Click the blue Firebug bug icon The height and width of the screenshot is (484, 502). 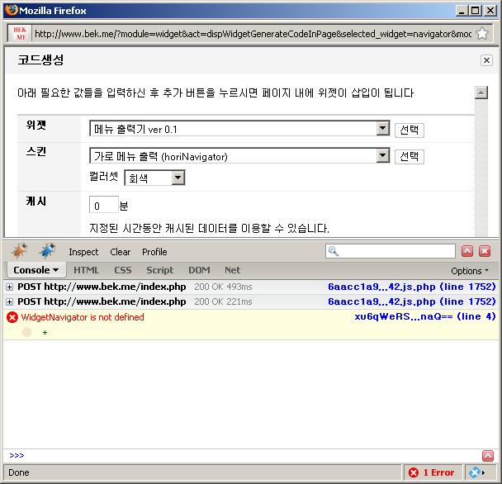[x=47, y=251]
